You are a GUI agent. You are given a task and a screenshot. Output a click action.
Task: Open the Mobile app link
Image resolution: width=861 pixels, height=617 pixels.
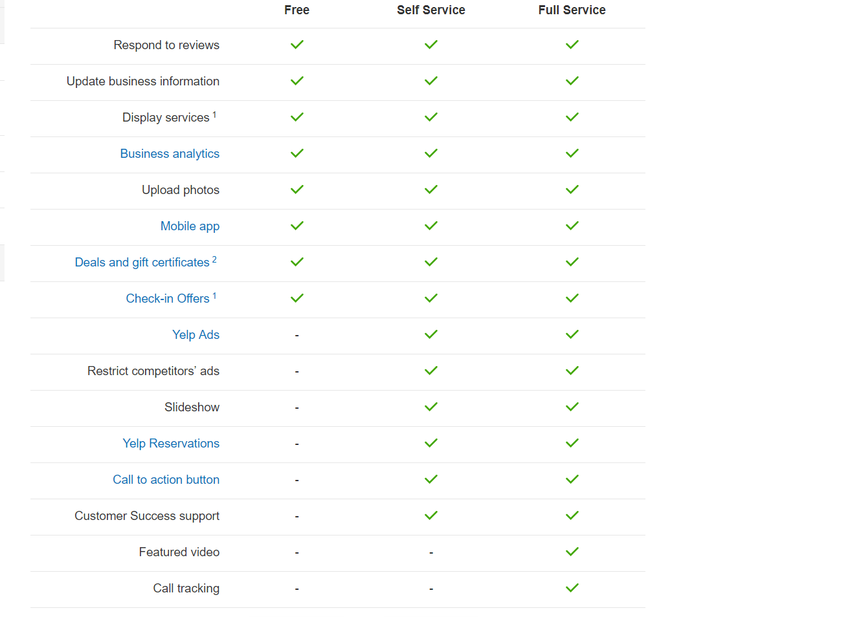point(190,226)
